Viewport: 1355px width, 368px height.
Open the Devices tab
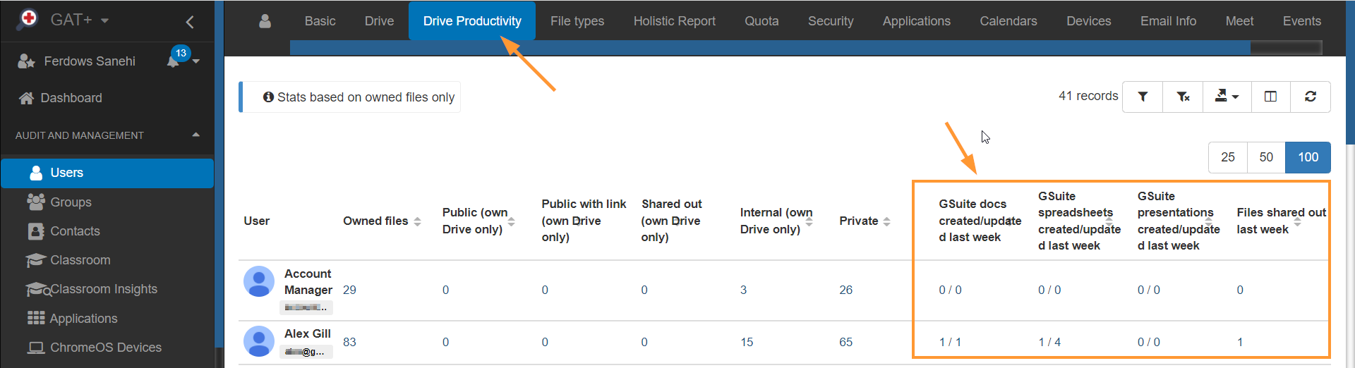click(x=1089, y=21)
